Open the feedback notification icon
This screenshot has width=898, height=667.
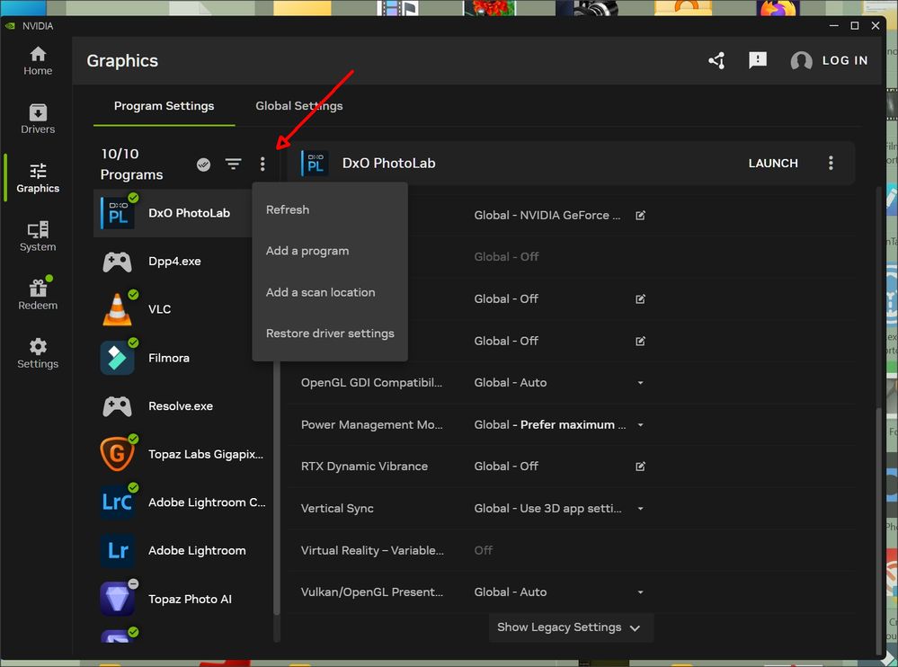coord(757,60)
